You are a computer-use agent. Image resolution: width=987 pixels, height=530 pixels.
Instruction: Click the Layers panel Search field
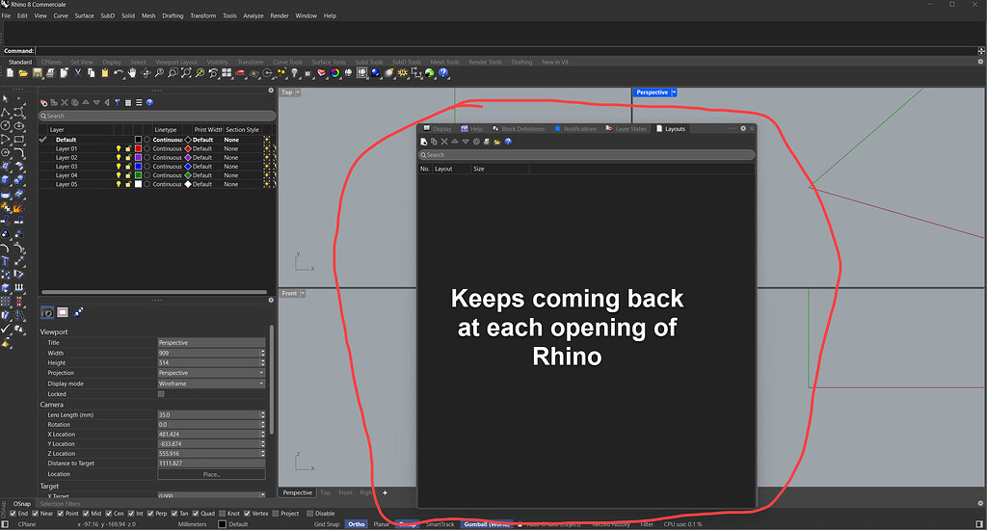(x=157, y=116)
